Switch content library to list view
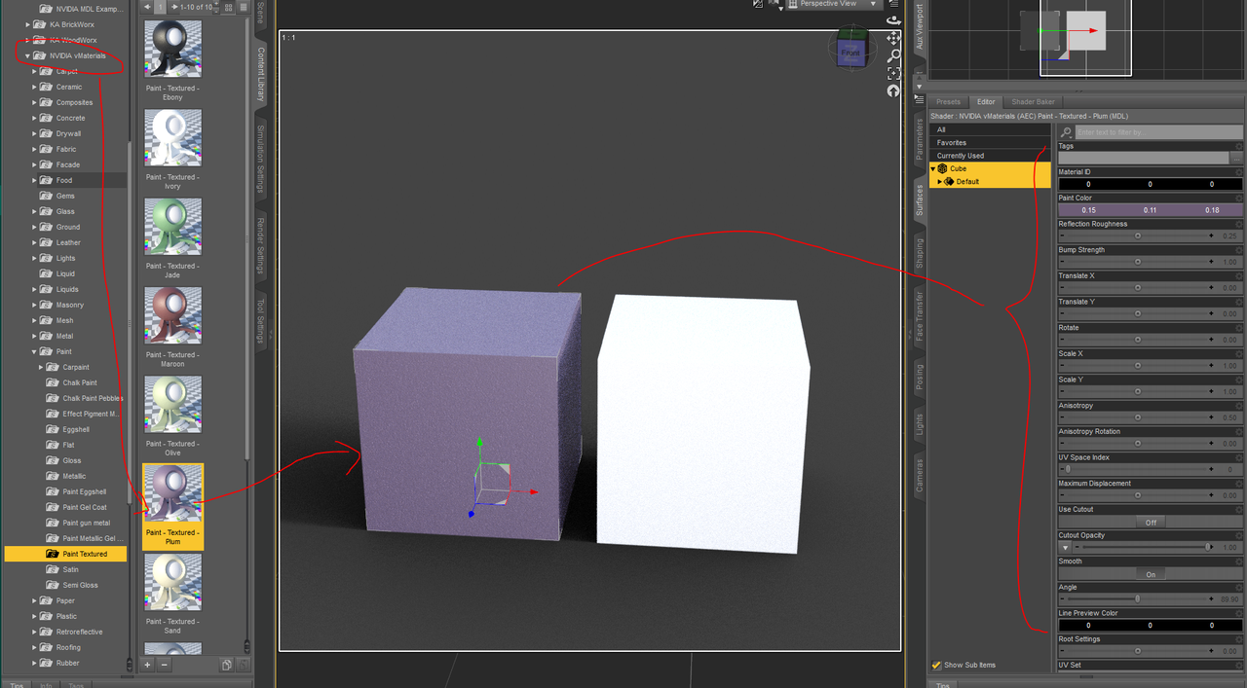 click(x=244, y=7)
